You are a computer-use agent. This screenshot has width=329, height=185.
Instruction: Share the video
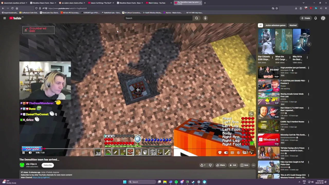coord(221,165)
